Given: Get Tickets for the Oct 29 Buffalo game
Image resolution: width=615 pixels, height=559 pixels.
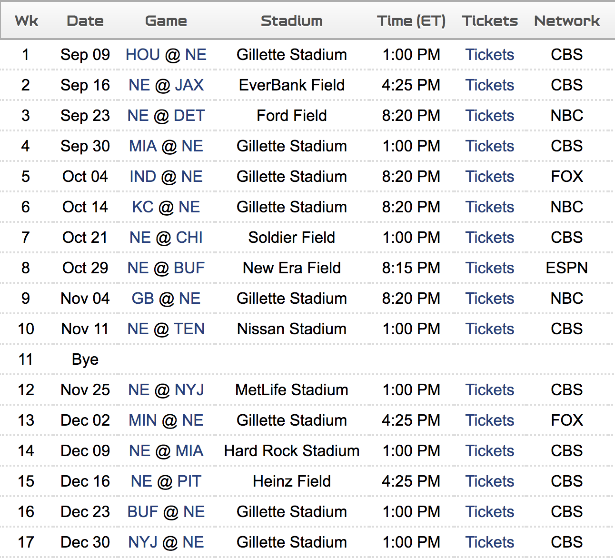Looking at the screenshot, I should [489, 268].
